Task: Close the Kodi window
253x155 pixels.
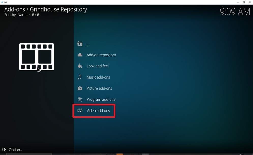Action: 250,2
